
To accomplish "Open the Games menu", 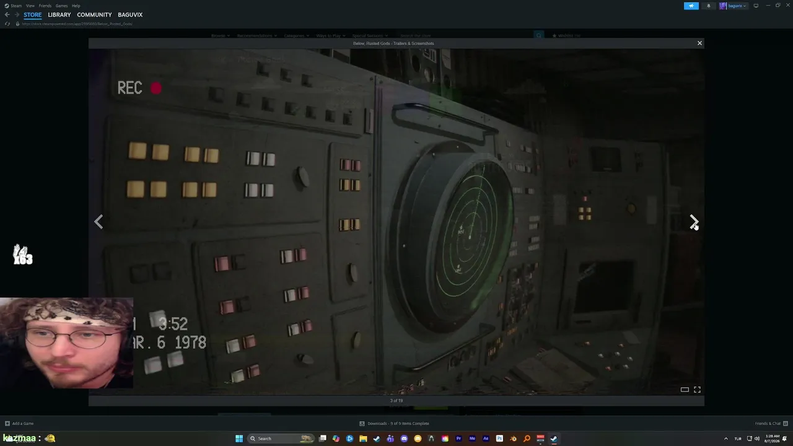I will (x=61, y=6).
